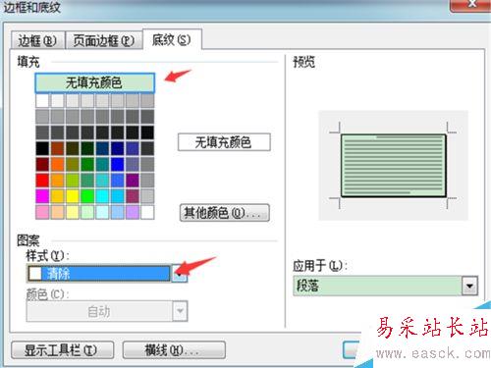Viewport: 491px width, 368px height.
Task: Select the plum fill swatch
Action: click(133, 196)
